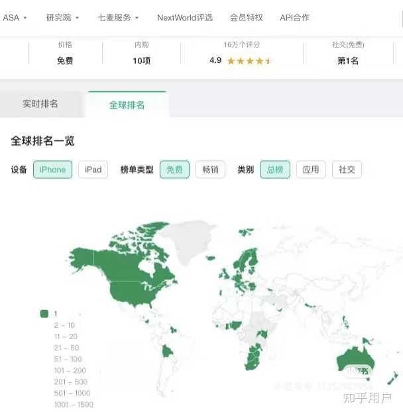403x412 pixels.
Task: Open NextWorld评选 page
Action: [185, 18]
